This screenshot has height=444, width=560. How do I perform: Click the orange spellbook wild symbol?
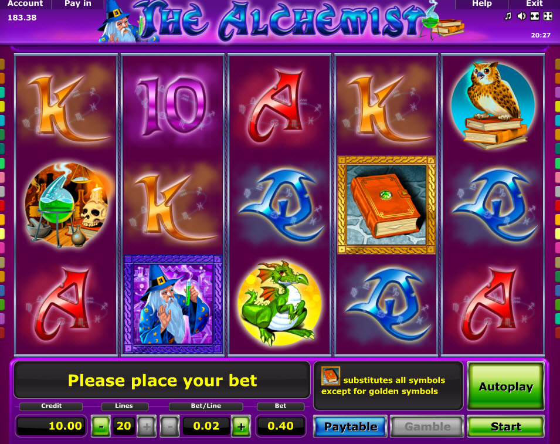coord(386,205)
